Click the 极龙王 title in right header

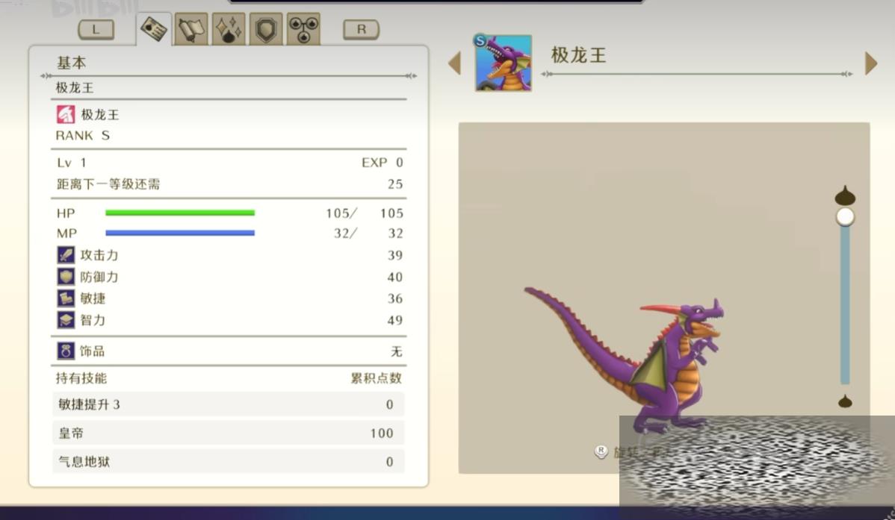point(578,55)
